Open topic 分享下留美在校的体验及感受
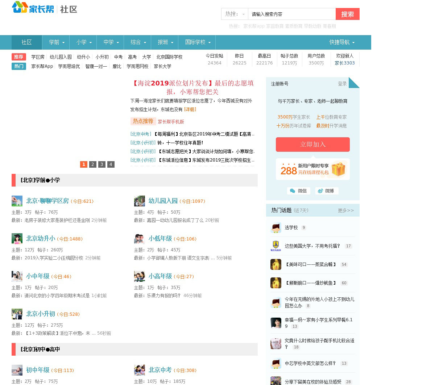Image resolution: width=435 pixels, height=385 pixels. pyautogui.click(x=313, y=382)
